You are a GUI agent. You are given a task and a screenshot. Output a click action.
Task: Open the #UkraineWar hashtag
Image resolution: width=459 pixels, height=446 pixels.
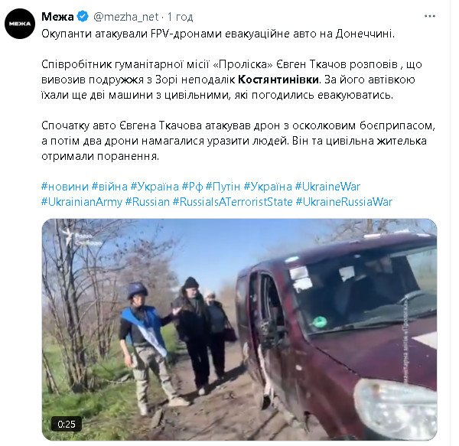point(328,187)
